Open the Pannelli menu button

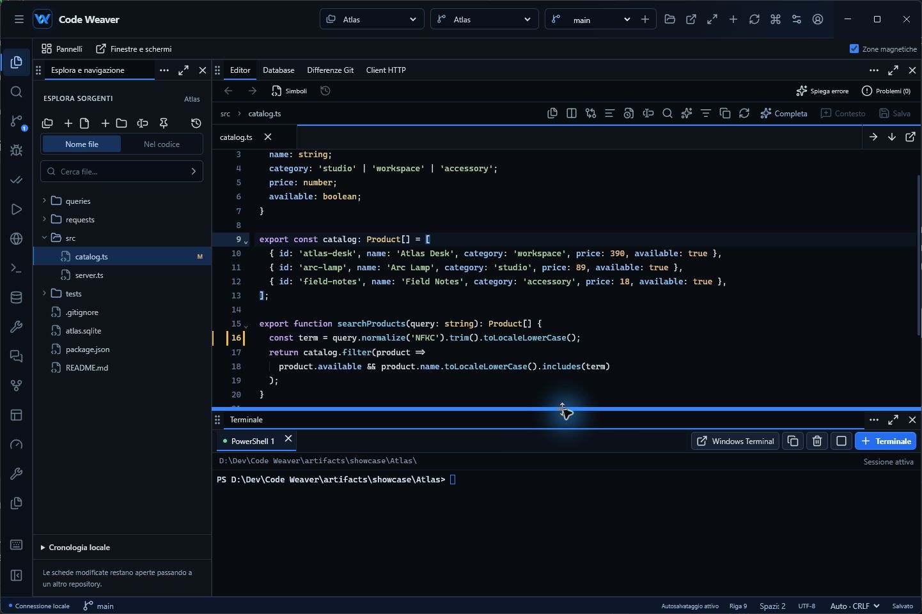[x=62, y=49]
